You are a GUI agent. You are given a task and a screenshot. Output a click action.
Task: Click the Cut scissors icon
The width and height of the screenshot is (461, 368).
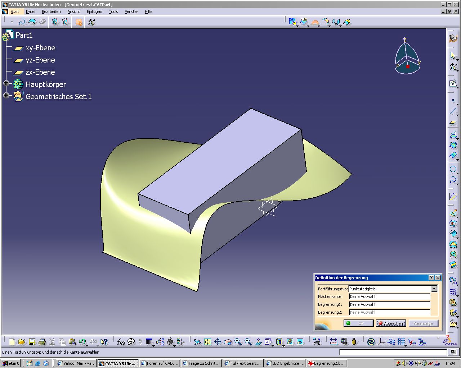pyautogui.click(x=52, y=342)
